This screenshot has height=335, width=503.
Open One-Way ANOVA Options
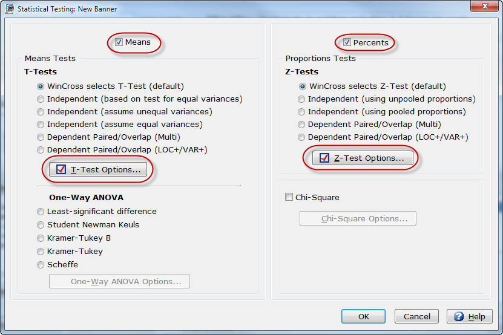[119, 281]
